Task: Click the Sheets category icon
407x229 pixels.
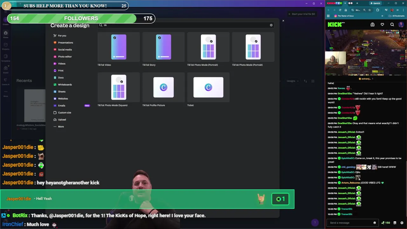Action: pyautogui.click(x=55, y=92)
